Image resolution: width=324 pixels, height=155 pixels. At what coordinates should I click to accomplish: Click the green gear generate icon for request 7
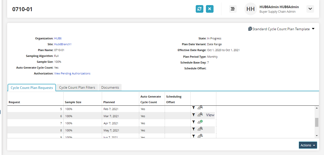click(x=200, y=122)
